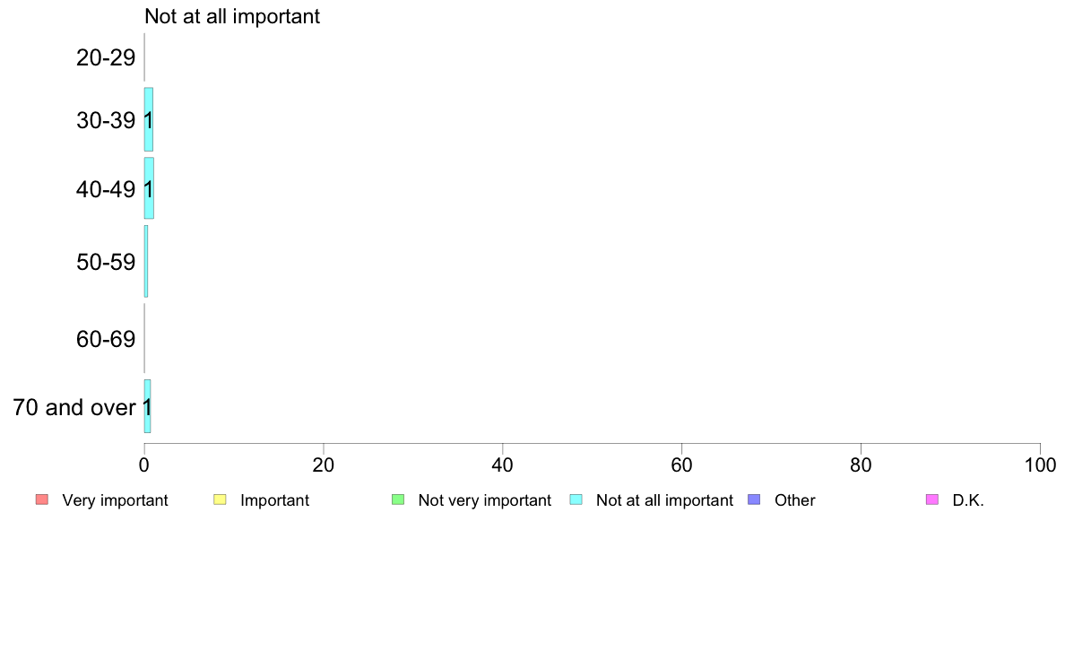Click the 100 tick on x-axis

point(1040,465)
